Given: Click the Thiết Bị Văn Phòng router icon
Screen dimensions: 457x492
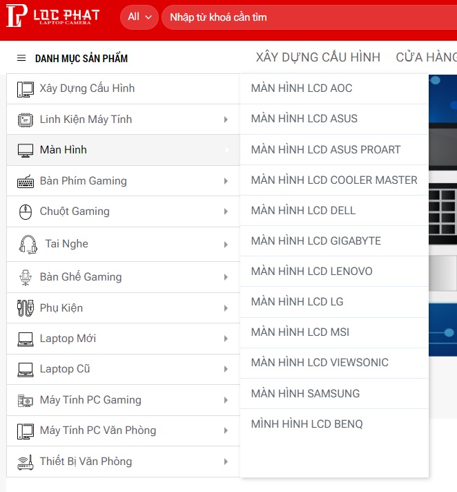Looking at the screenshot, I should [26, 462].
